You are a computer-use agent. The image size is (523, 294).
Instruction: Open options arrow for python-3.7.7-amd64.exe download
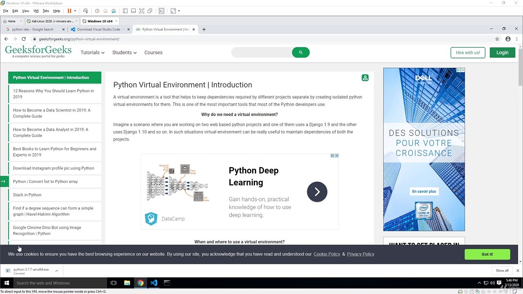(56, 271)
